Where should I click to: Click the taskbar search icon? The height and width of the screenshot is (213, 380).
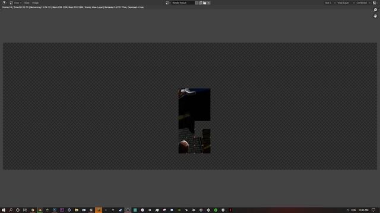coord(11,210)
